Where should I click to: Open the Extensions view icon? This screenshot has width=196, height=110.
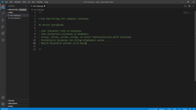coord(3,33)
